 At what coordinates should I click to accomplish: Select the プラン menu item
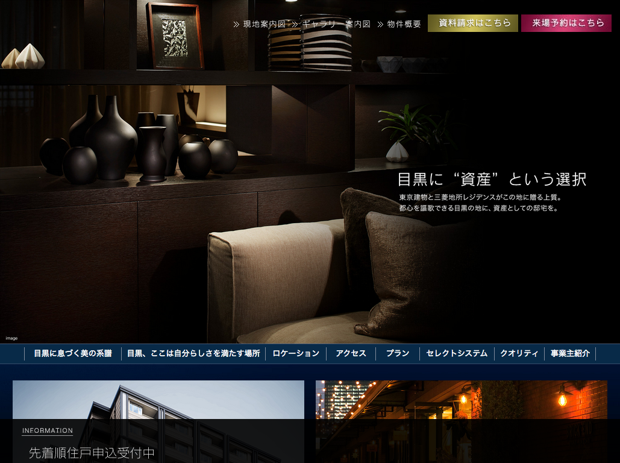(398, 353)
